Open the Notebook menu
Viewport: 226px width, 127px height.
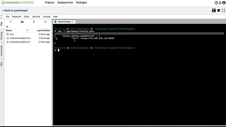17,17
